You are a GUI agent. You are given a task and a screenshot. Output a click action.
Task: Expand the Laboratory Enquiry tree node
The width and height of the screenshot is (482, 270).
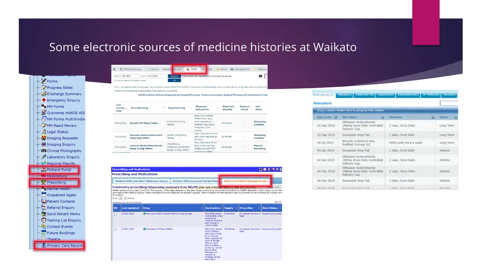[x=38, y=157]
